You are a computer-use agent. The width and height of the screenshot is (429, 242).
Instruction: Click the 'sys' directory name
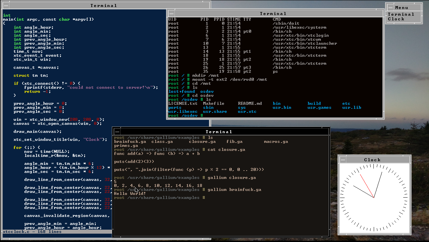point(242,107)
